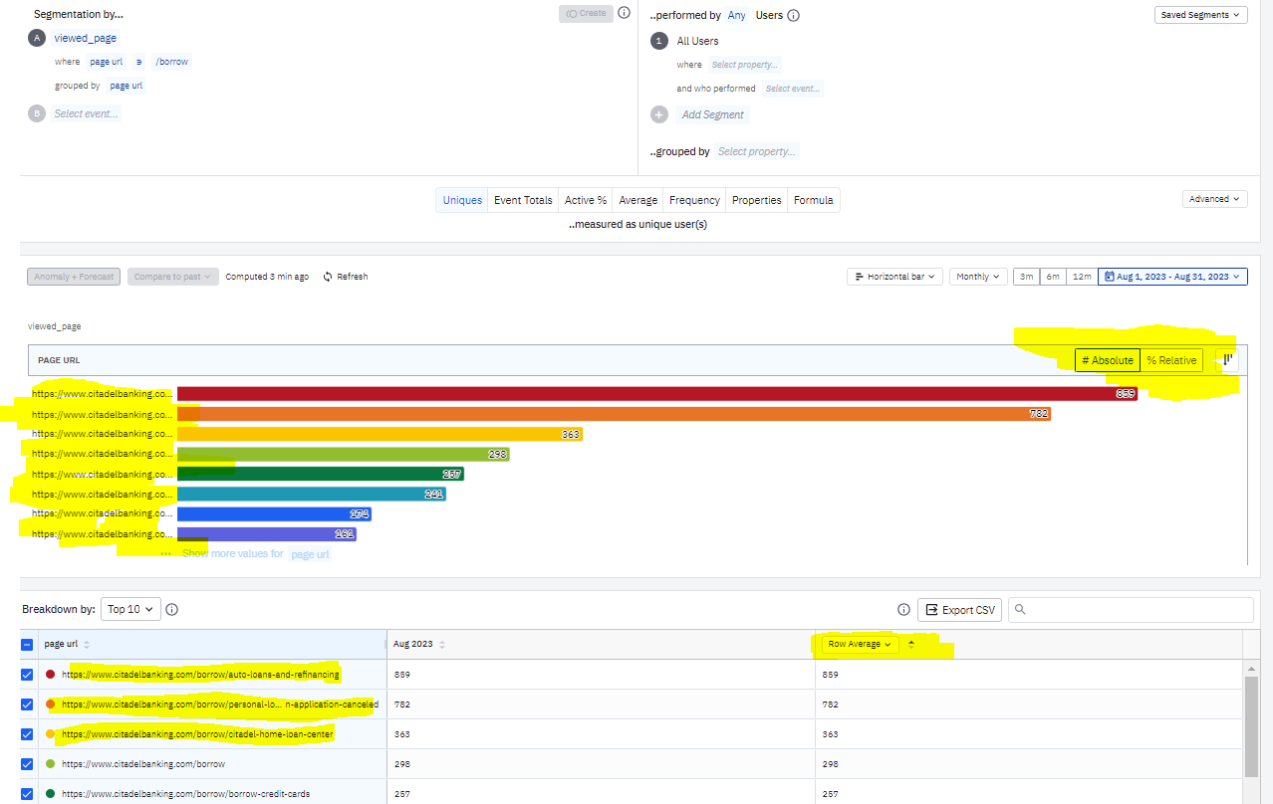Click the Refresh circular-arrow icon
This screenshot has width=1273, height=804.
328,277
